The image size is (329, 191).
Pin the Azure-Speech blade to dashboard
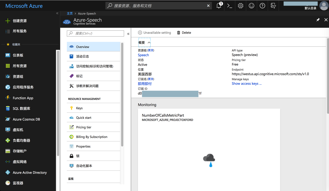318,20
